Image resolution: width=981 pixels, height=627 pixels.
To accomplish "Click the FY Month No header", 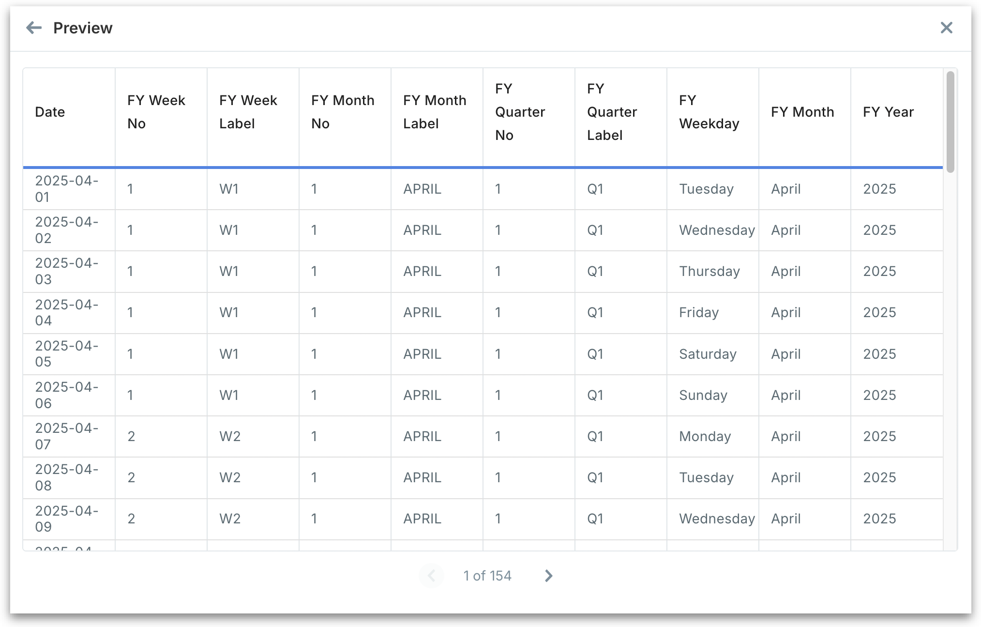I will point(343,112).
